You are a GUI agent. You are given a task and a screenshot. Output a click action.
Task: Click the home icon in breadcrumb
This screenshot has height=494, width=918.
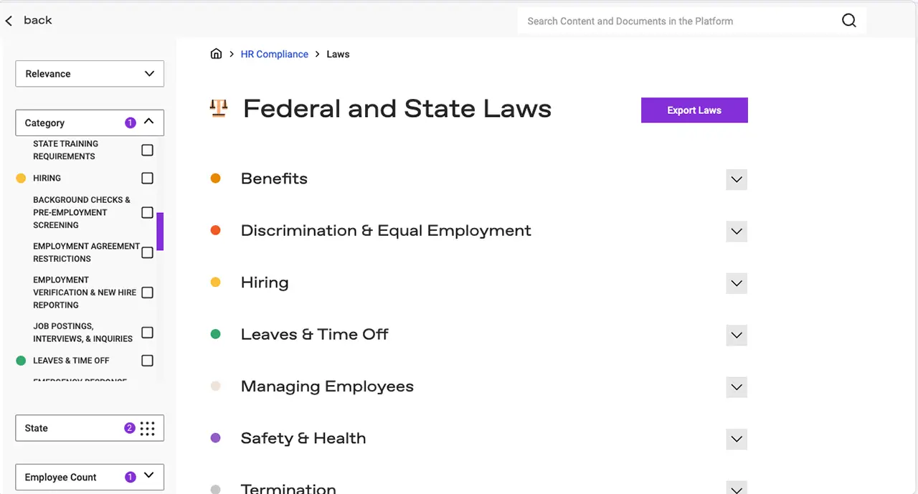tap(216, 54)
